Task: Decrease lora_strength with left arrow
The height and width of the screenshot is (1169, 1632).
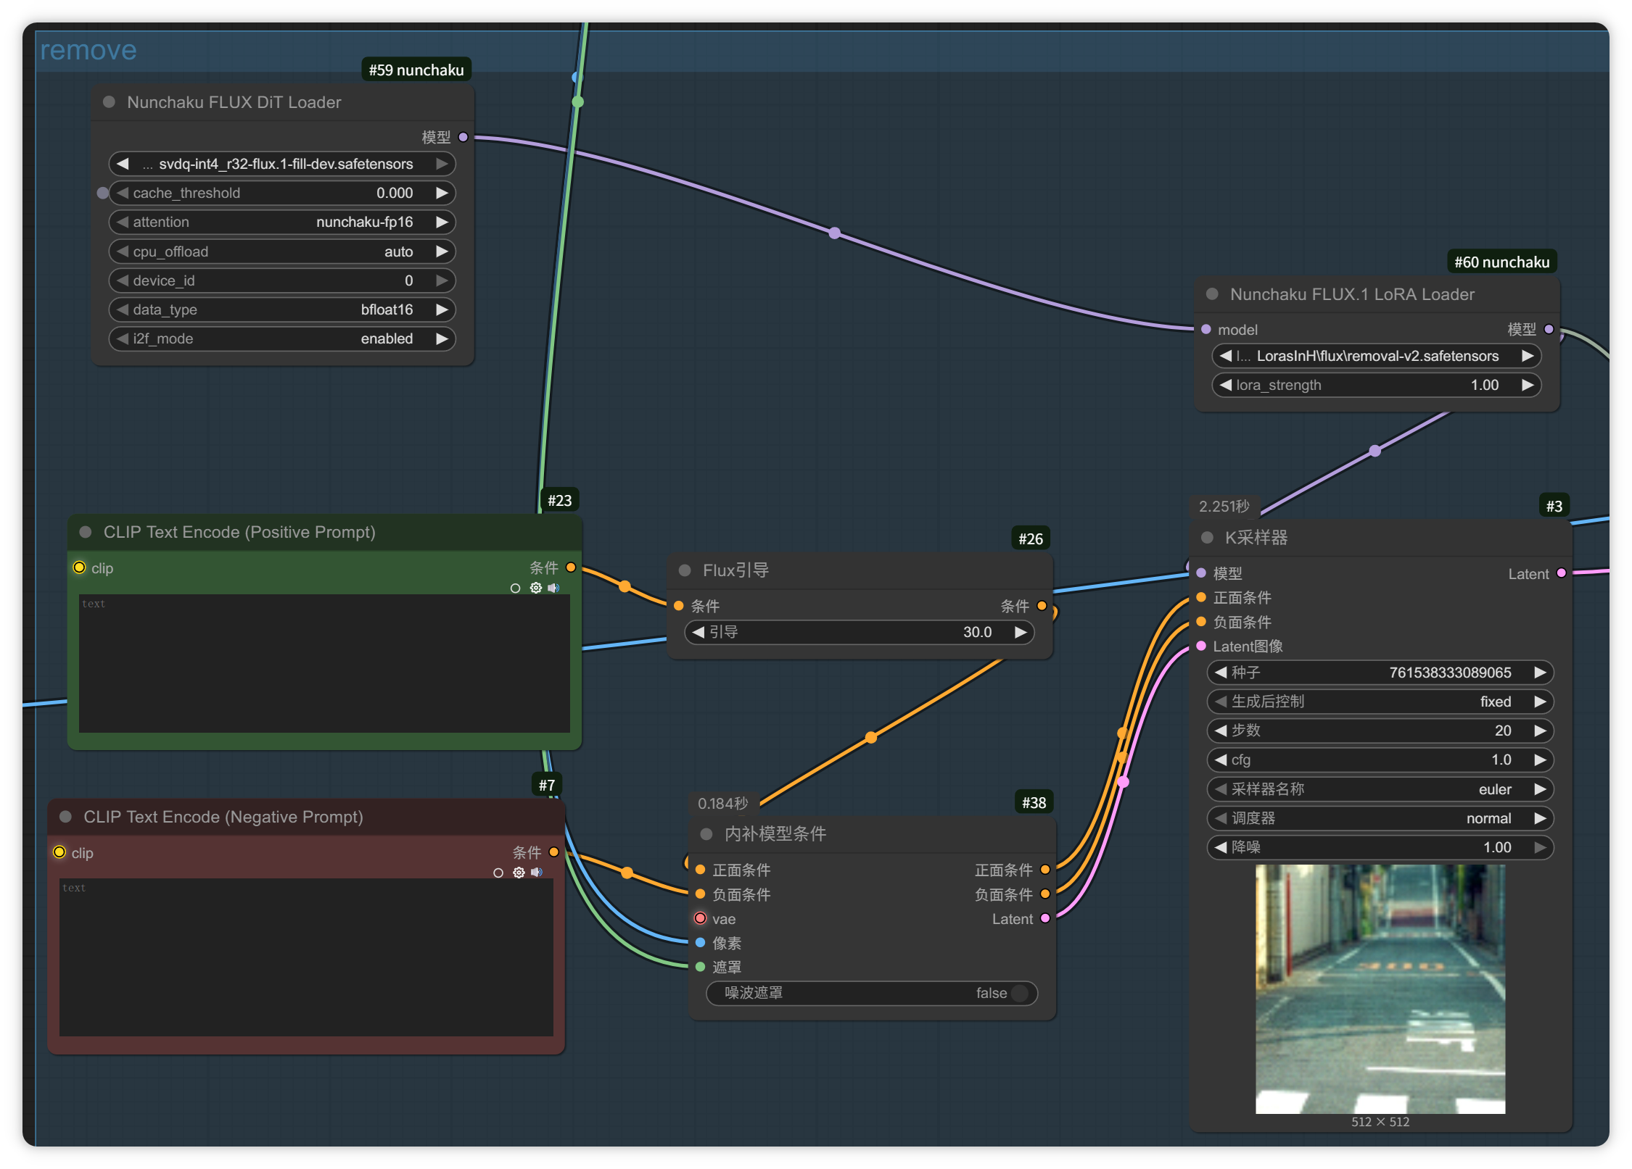Action: click(1226, 385)
